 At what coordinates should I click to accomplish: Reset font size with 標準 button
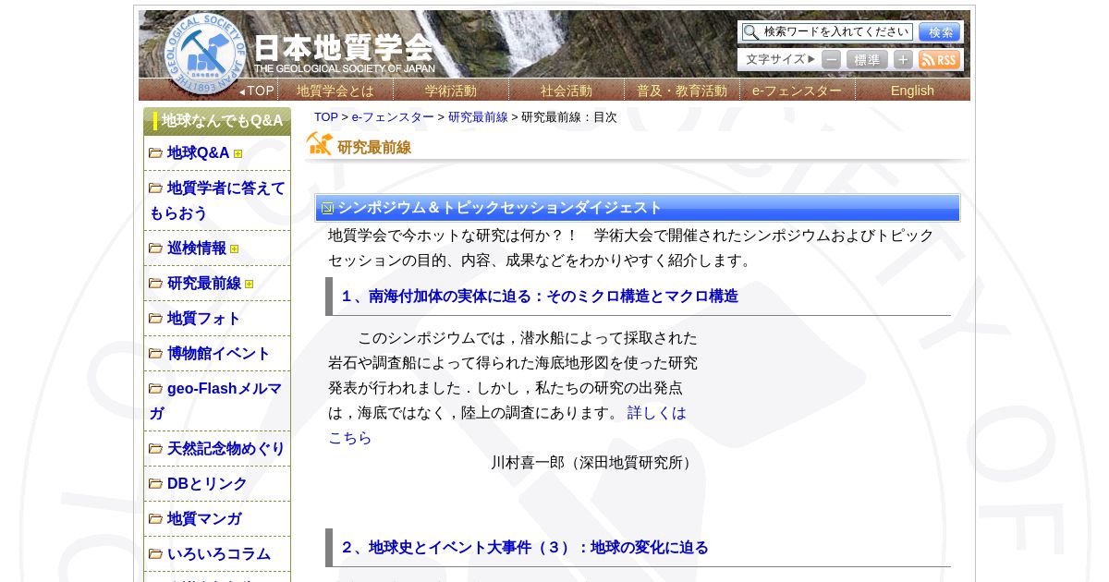tap(867, 60)
